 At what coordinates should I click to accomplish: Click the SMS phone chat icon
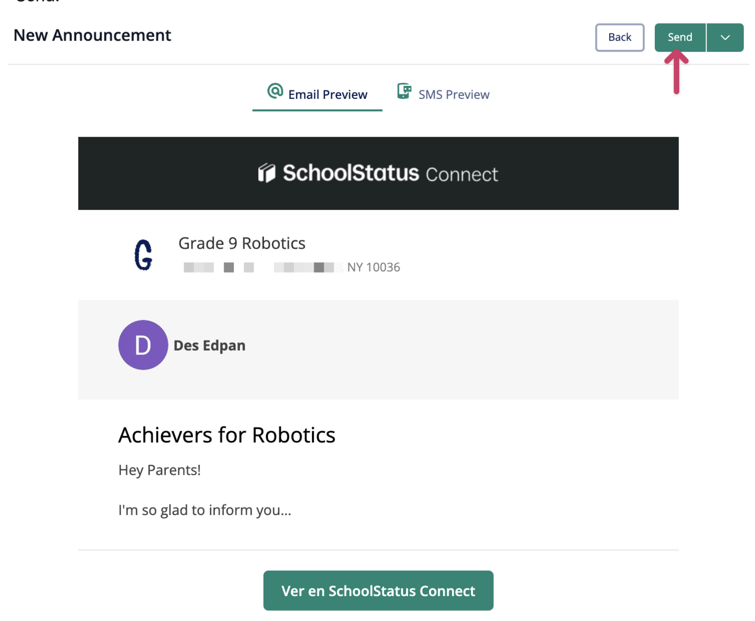point(404,91)
